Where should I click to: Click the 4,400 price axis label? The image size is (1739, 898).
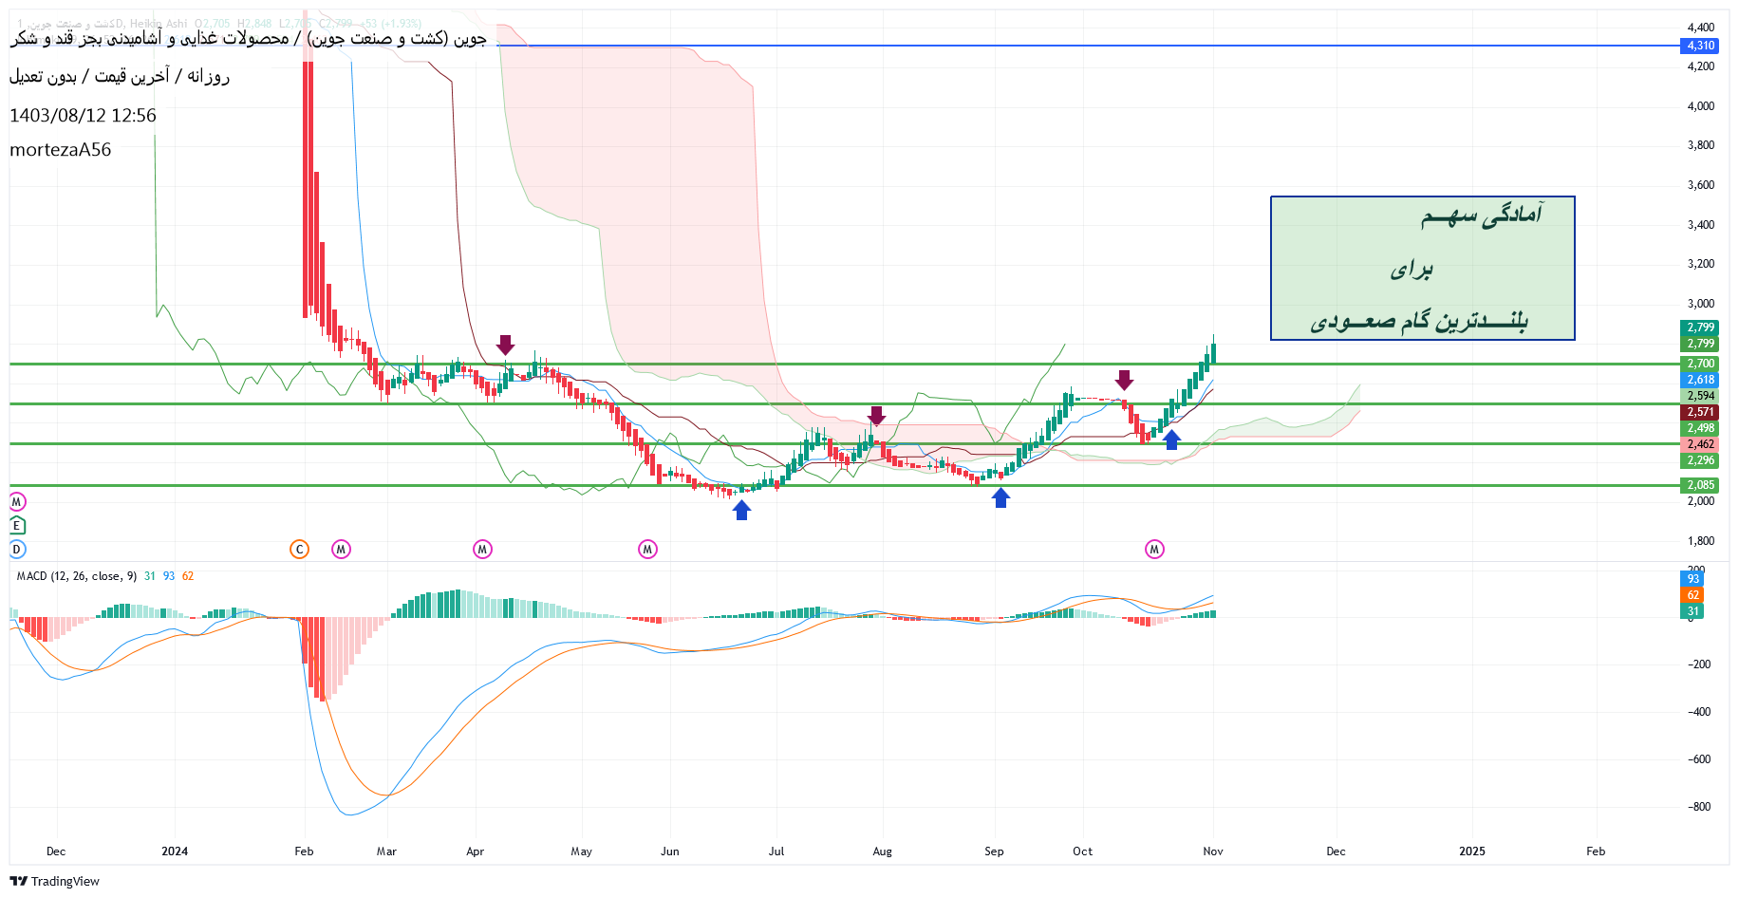click(1701, 28)
